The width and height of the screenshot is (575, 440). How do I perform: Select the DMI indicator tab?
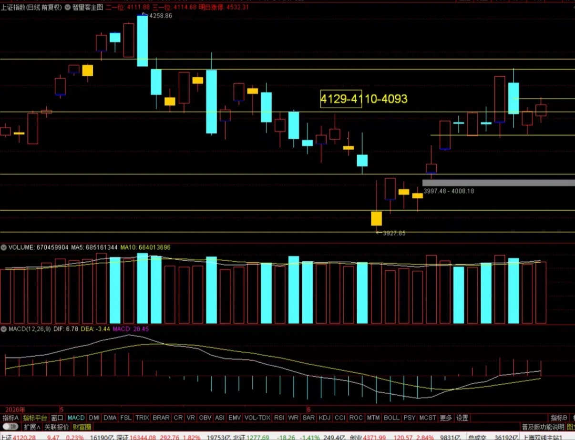click(x=94, y=418)
